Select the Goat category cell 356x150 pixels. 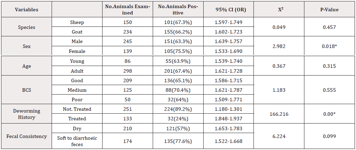(x=77, y=32)
